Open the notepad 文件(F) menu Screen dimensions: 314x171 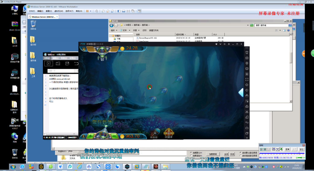coord(47,58)
